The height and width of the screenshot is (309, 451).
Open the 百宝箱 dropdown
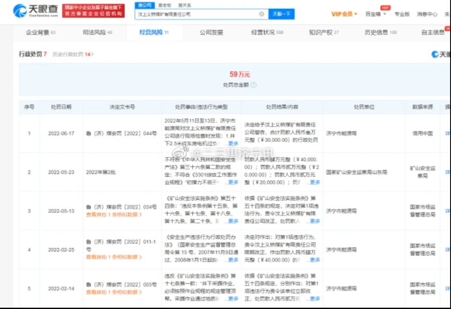tap(375, 14)
